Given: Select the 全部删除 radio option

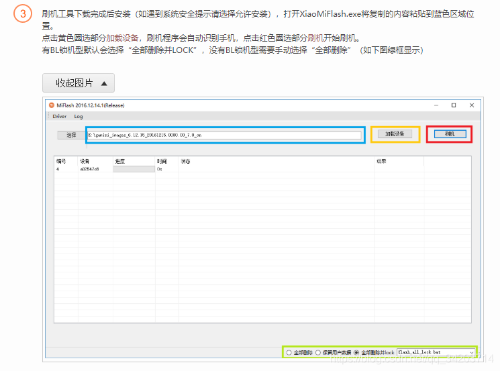Looking at the screenshot, I should pos(299,352).
